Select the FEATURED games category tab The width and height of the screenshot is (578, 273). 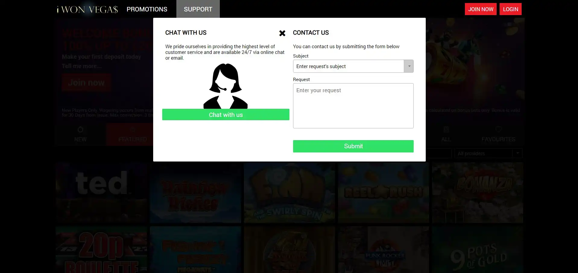tap(132, 134)
